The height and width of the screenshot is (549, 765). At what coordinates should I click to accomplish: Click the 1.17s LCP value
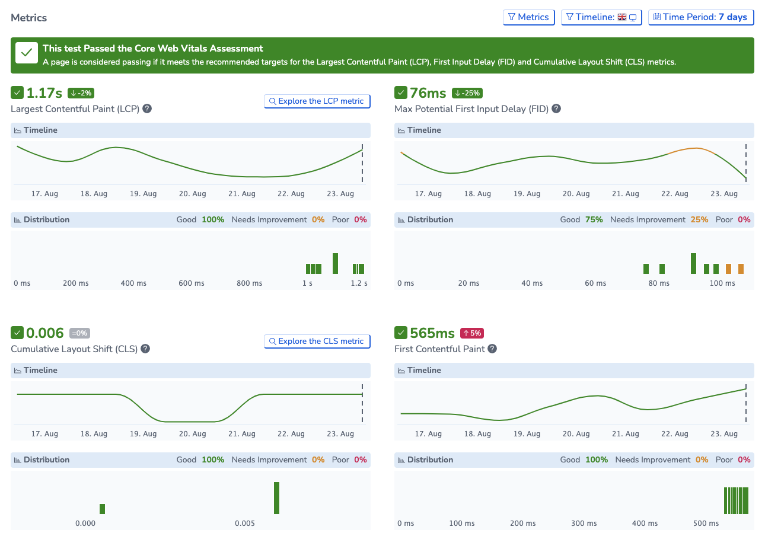tap(44, 93)
